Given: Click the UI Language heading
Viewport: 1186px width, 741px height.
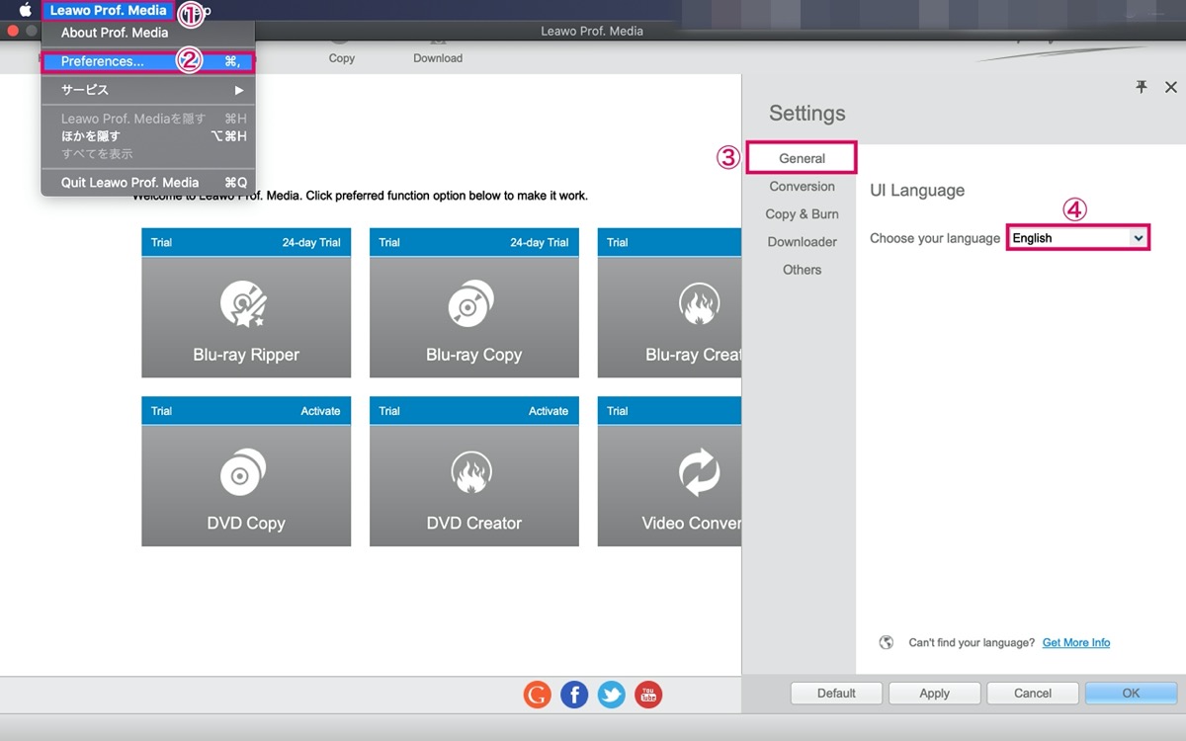Looking at the screenshot, I should click(x=917, y=191).
